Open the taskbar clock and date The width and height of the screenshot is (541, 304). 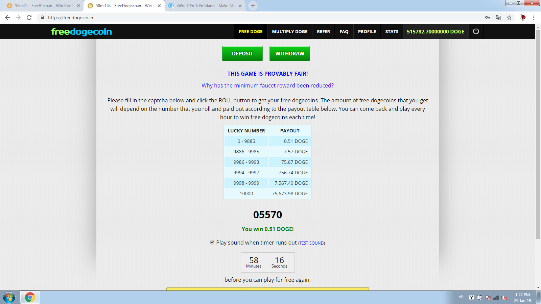click(x=522, y=298)
